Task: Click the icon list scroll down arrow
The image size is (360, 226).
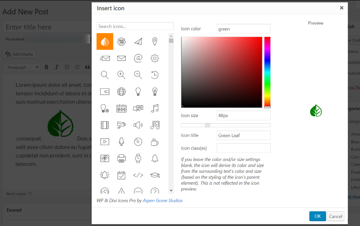Action: [171, 190]
